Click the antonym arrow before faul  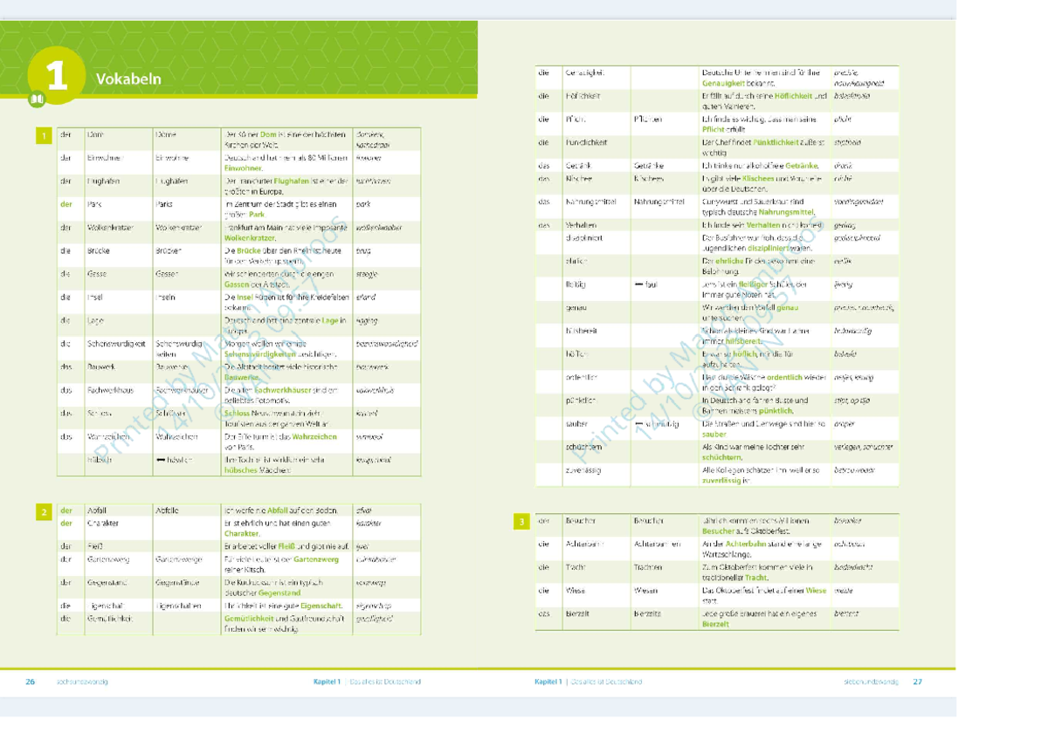[638, 285]
